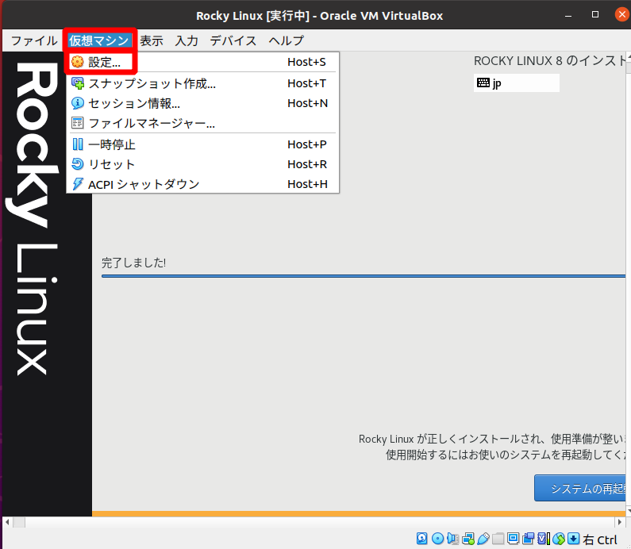Choose スナップショット作成 from the menu

click(x=202, y=83)
